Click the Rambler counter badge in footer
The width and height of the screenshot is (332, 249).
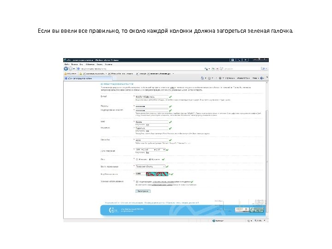pyautogui.click(x=257, y=210)
